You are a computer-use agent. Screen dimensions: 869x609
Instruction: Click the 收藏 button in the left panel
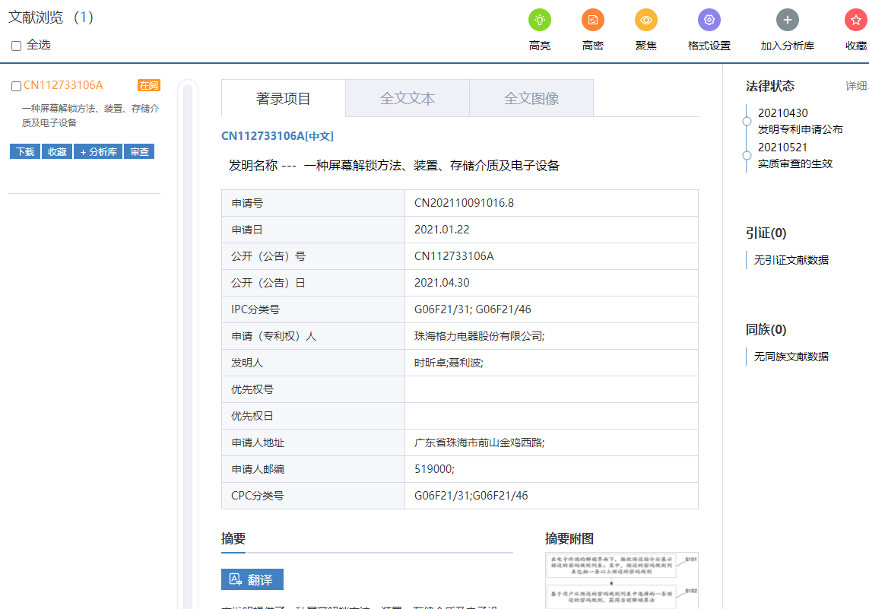coord(56,151)
